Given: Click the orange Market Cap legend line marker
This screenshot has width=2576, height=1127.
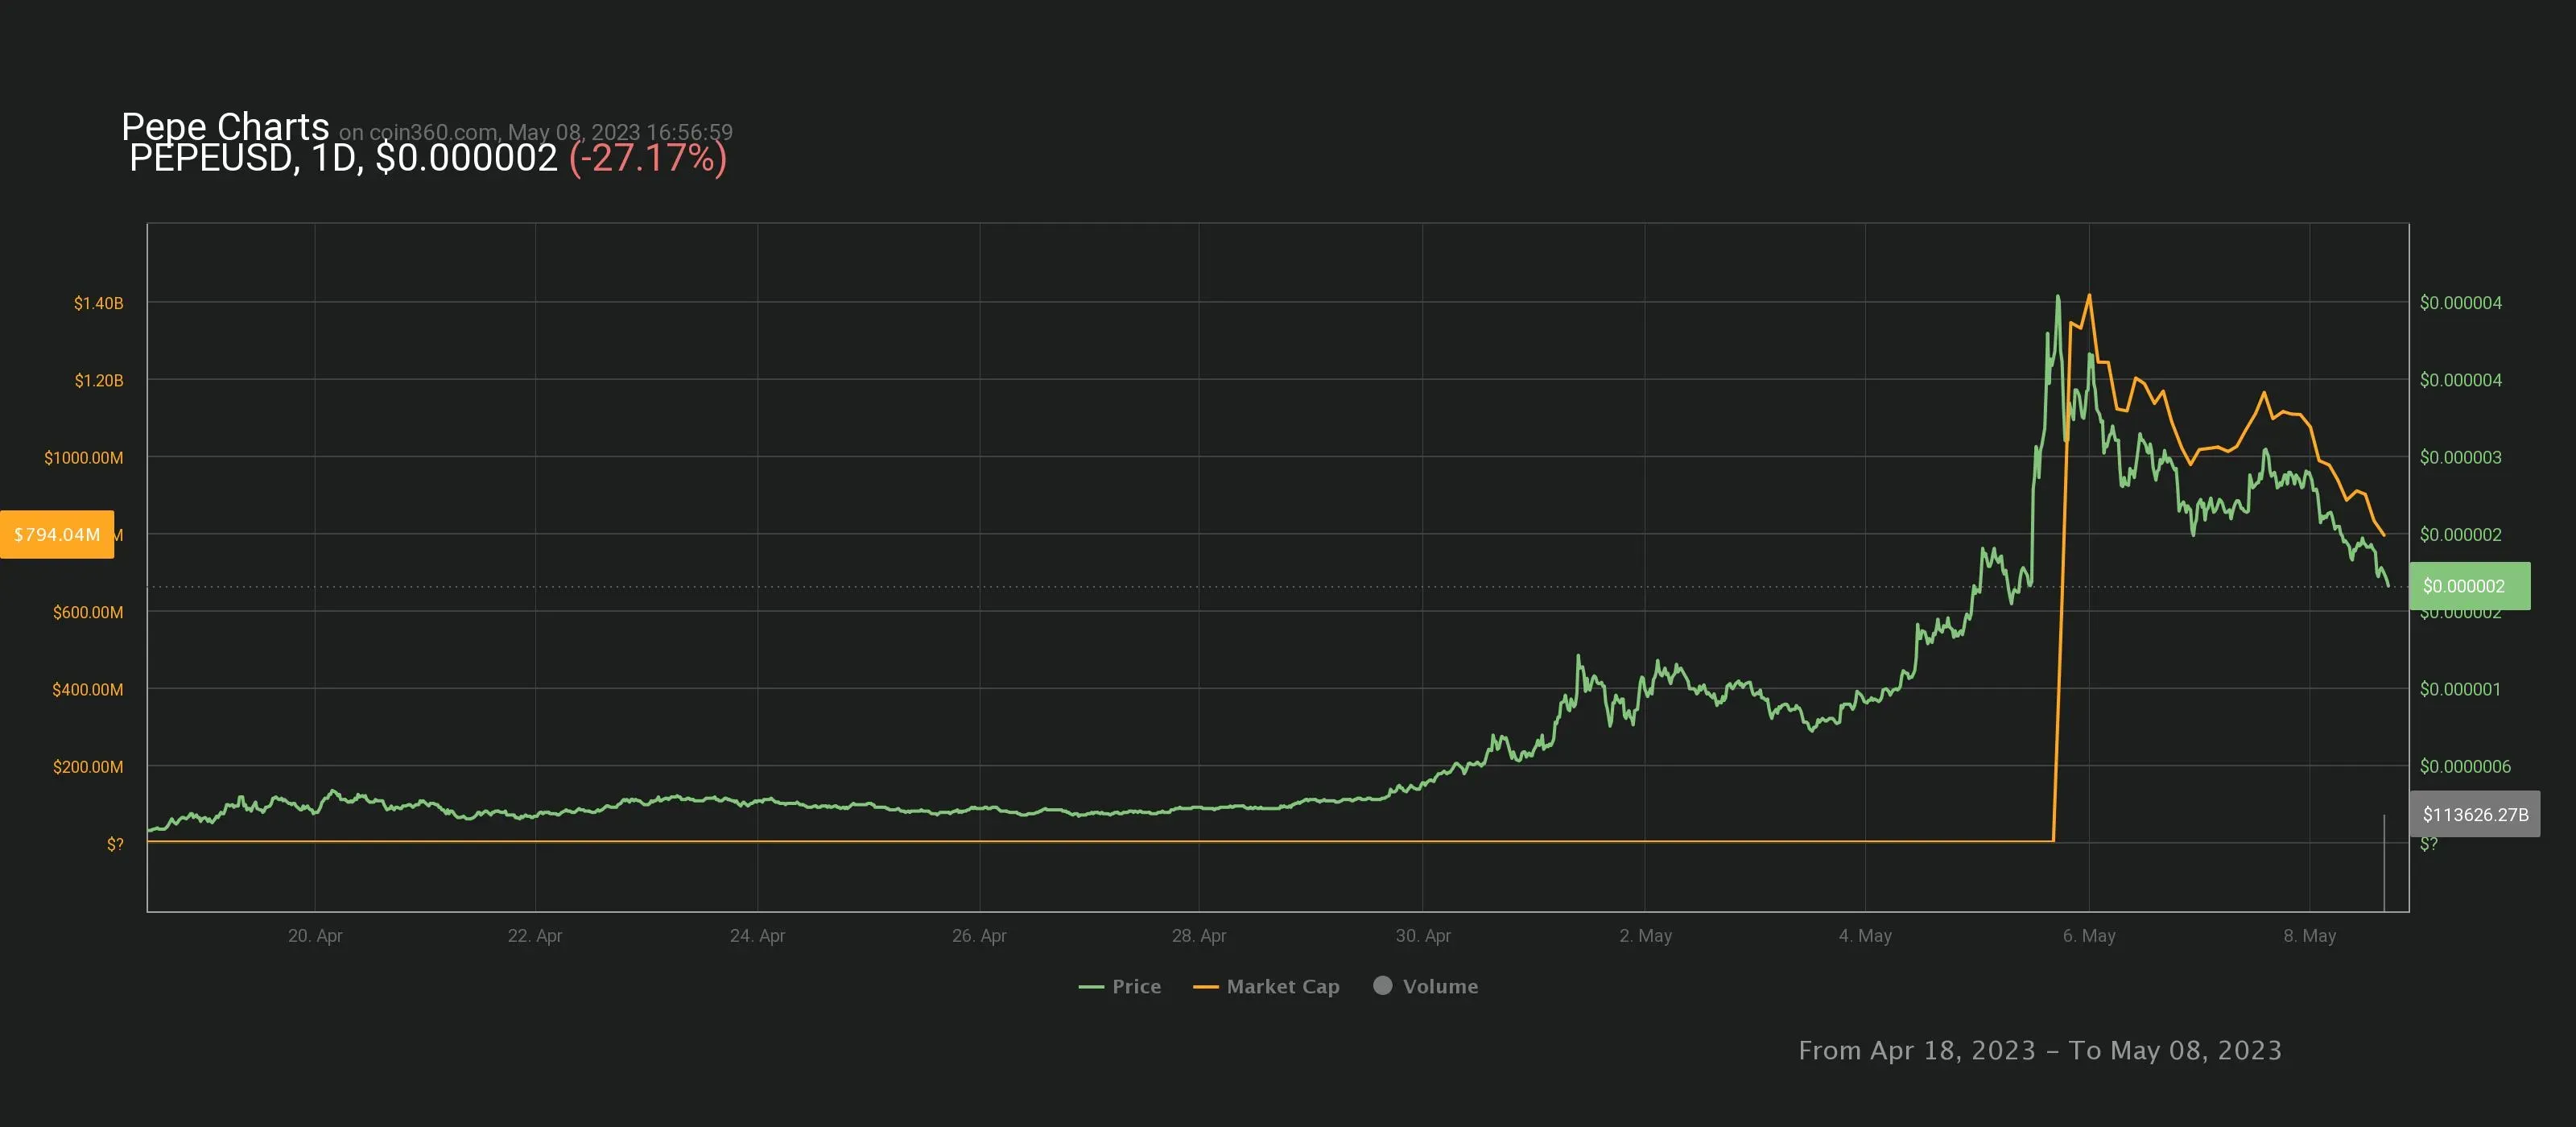Looking at the screenshot, I should click(1205, 987).
